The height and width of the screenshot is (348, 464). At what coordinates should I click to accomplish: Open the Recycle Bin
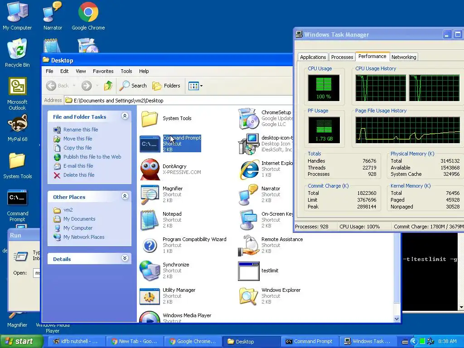tap(17, 53)
